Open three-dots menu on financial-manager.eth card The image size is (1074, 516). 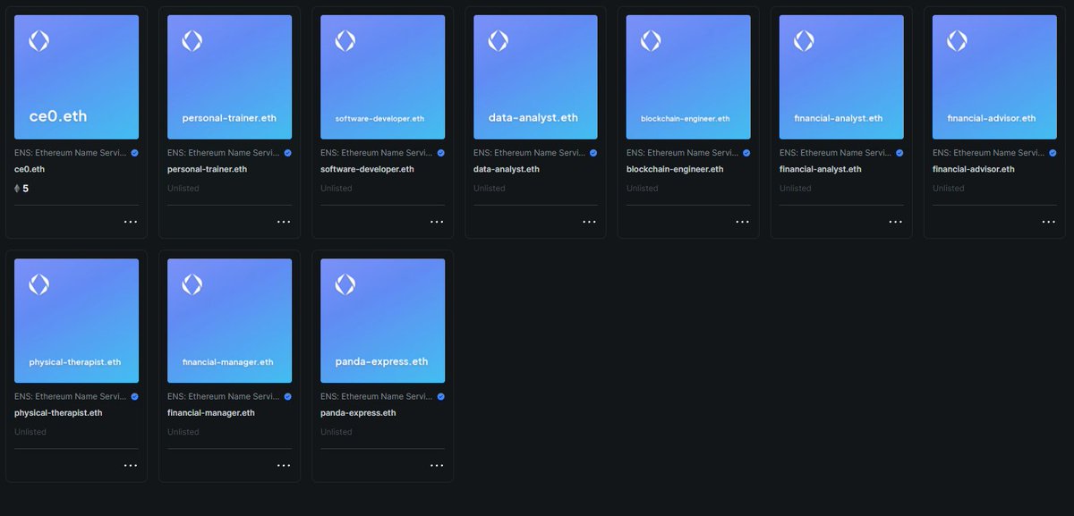[x=284, y=465]
